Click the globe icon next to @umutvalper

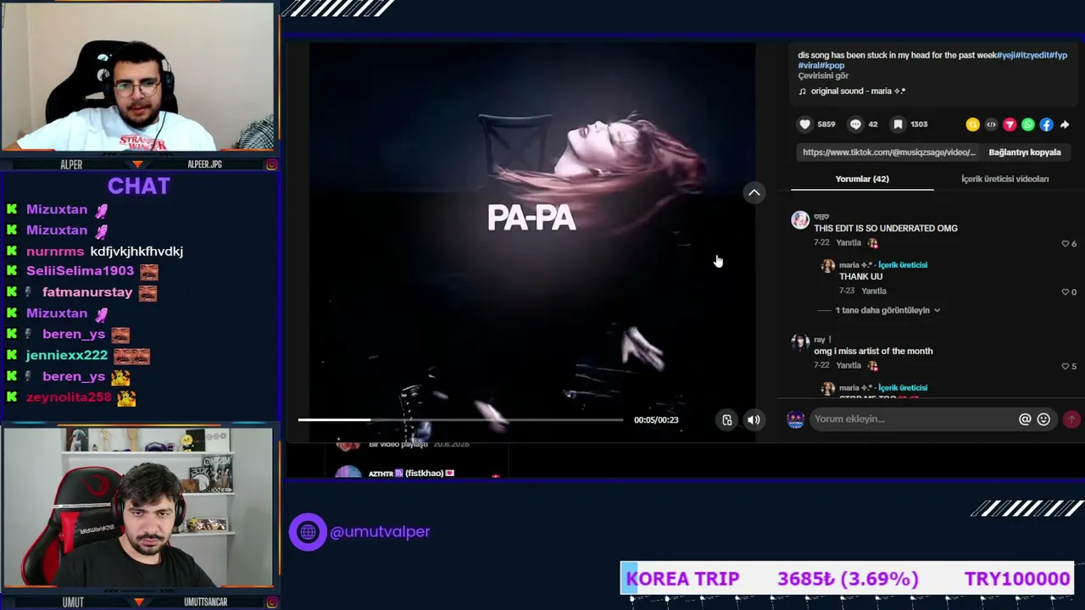[308, 532]
